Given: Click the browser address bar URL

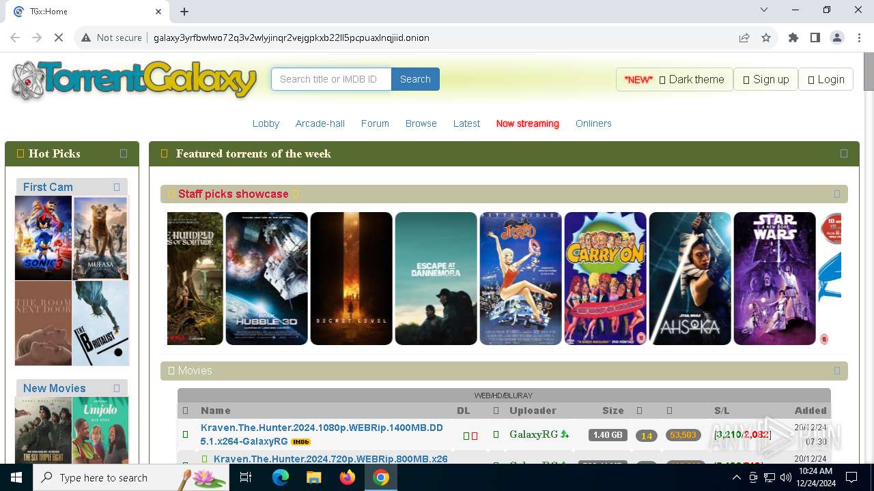Looking at the screenshot, I should pos(292,38).
